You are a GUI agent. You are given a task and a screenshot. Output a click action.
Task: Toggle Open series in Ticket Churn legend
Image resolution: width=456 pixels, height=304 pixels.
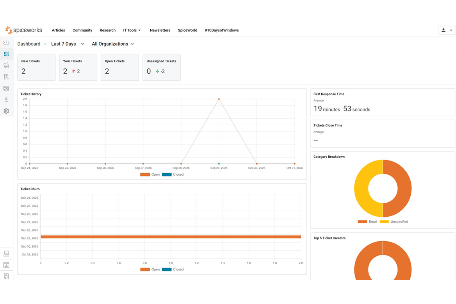coord(150,269)
